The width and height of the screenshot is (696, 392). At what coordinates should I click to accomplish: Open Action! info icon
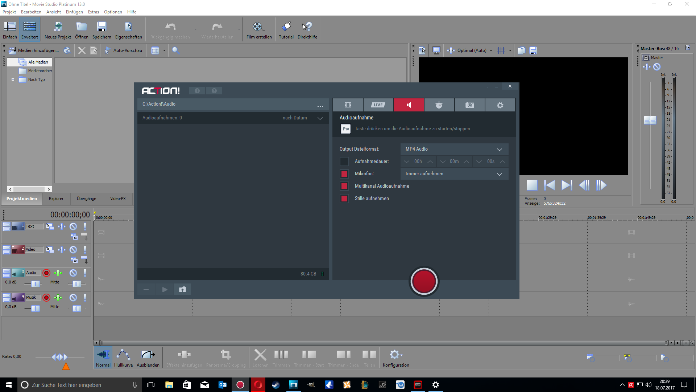click(197, 91)
